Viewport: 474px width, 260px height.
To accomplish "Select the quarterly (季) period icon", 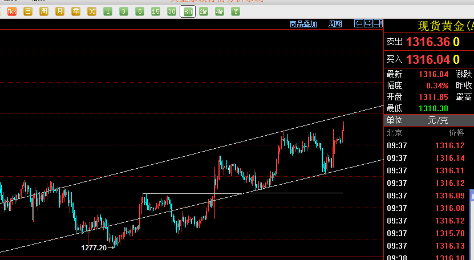I will coord(76,11).
